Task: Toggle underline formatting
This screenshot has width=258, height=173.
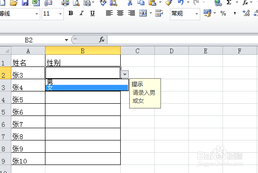Action: click(x=92, y=13)
